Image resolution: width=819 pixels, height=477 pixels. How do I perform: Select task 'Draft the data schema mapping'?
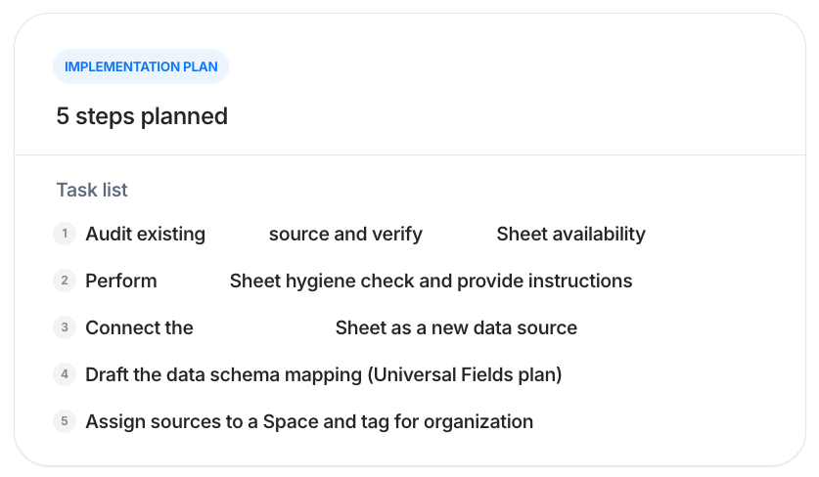coord(323,374)
